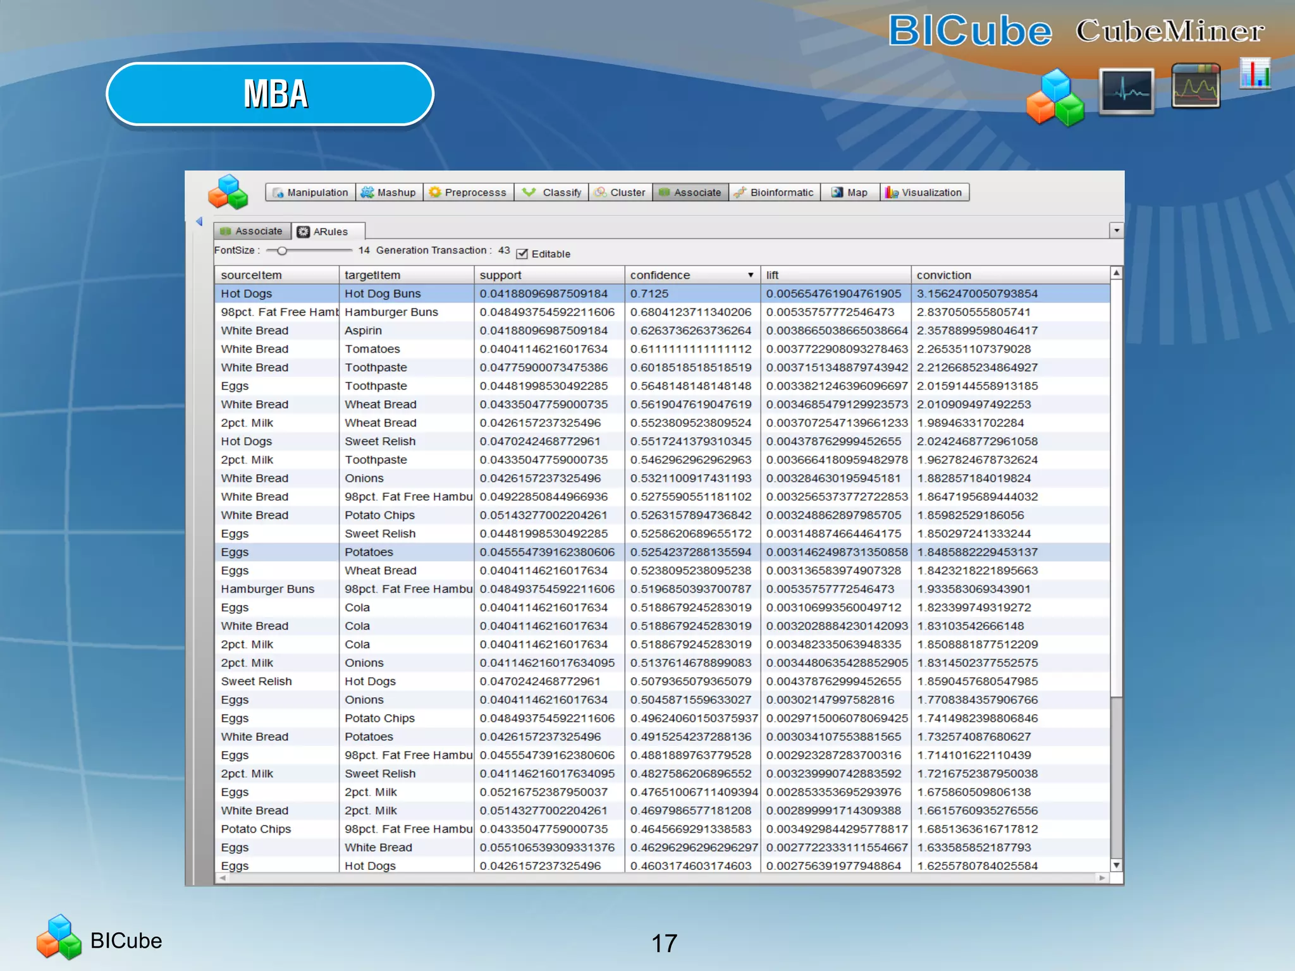Click the BICube cubes logo in toolbar

coord(228,192)
